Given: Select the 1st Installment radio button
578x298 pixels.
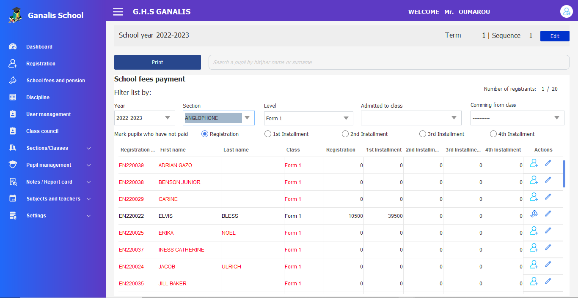Looking at the screenshot, I should click(x=267, y=134).
